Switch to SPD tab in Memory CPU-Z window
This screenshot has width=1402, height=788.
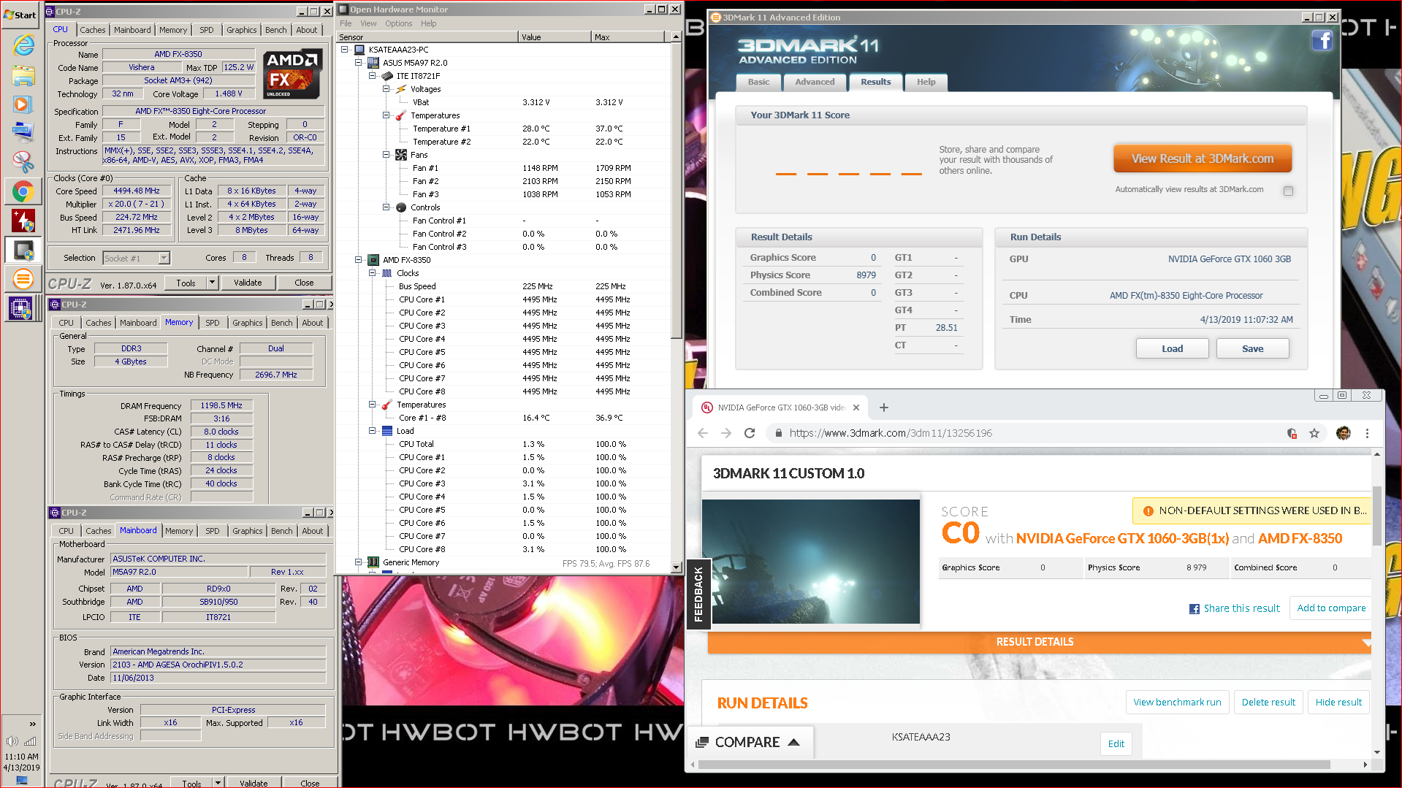click(213, 323)
